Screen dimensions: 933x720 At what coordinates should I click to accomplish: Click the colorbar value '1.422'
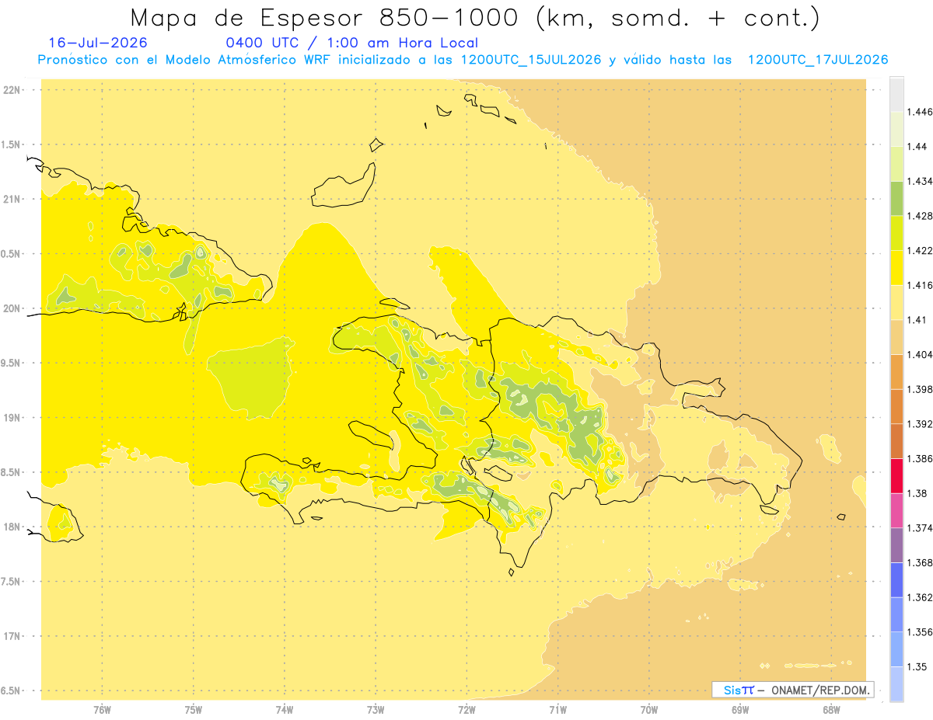pos(920,250)
